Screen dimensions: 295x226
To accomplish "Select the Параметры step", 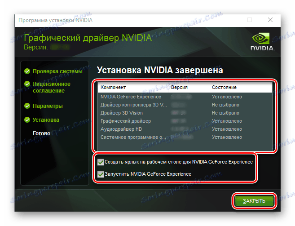I will pos(48,106).
